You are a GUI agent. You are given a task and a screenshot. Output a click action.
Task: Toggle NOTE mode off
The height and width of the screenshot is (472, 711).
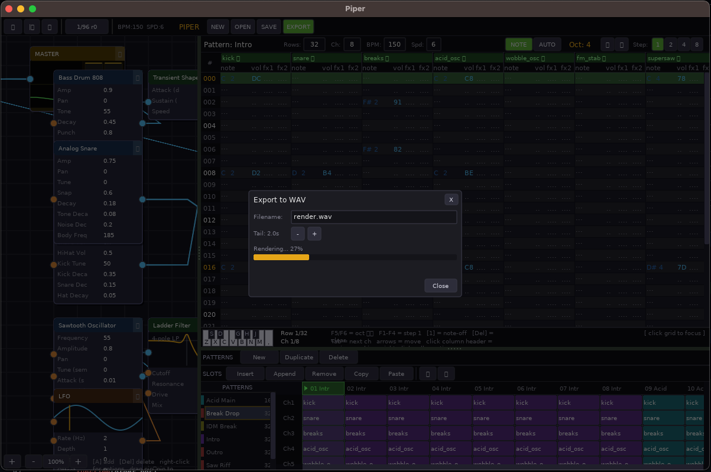point(518,44)
